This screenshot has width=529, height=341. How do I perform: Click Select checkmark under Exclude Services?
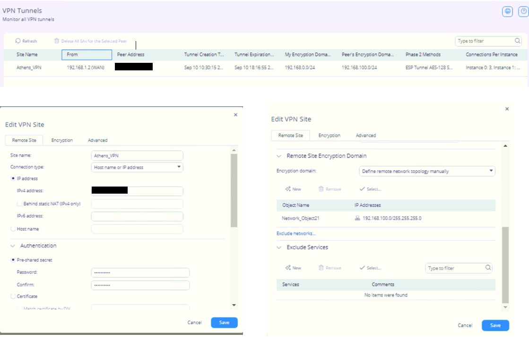(362, 268)
